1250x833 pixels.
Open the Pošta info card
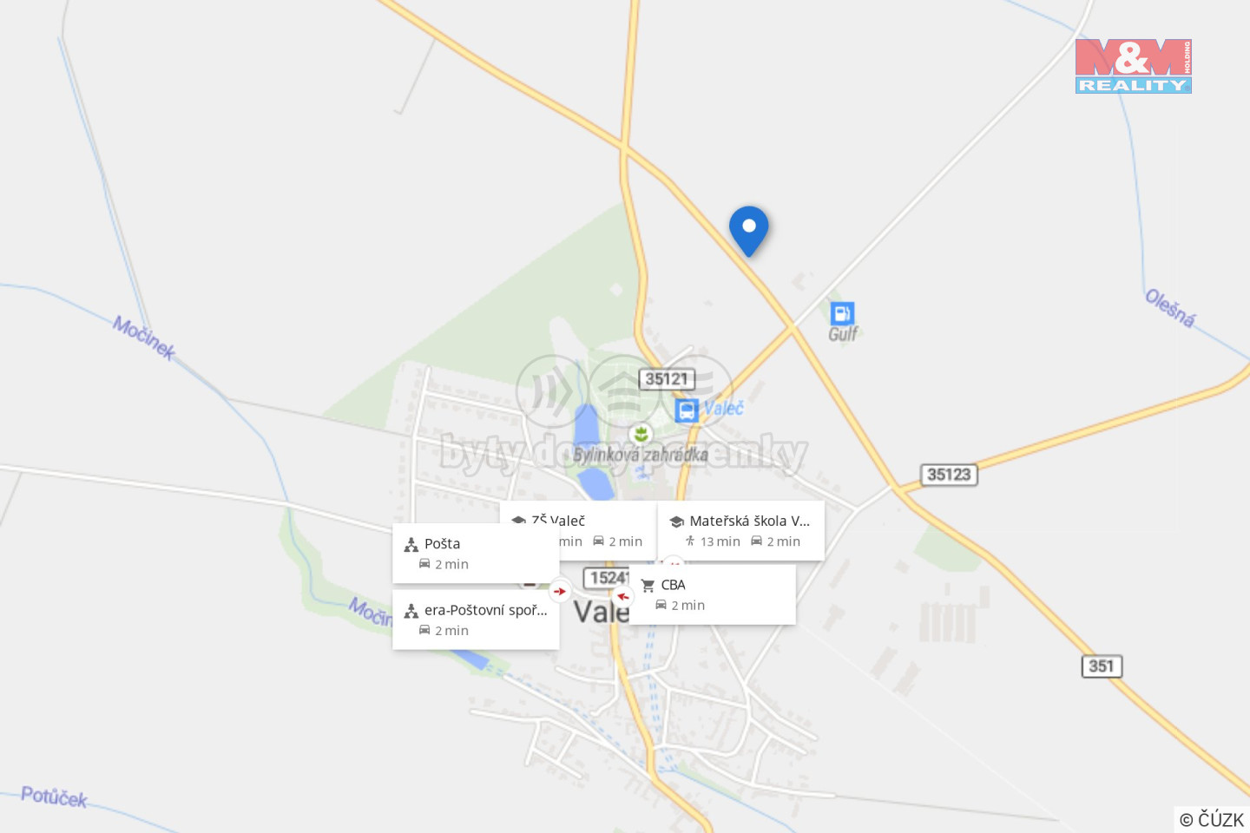click(476, 553)
